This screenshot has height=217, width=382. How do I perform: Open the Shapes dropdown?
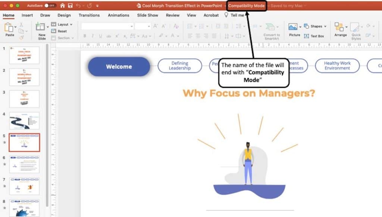click(316, 26)
